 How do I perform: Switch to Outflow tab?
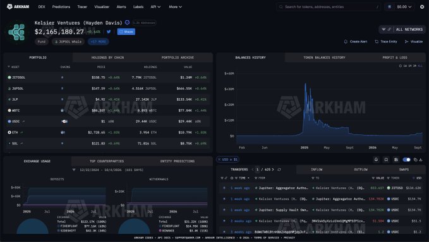click(361, 170)
